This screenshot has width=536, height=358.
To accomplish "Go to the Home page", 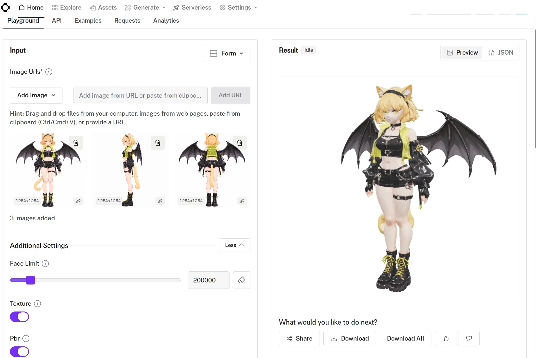I will click(x=31, y=8).
